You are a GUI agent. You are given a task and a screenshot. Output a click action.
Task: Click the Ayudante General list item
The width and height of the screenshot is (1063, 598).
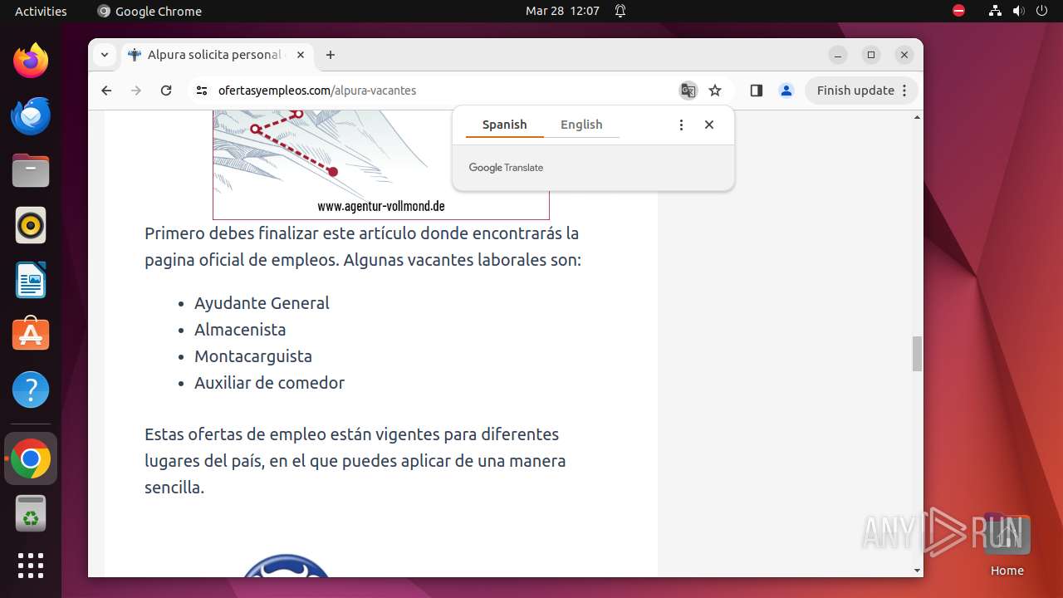click(x=262, y=303)
